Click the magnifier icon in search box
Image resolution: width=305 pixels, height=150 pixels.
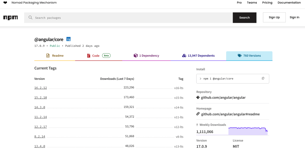(30, 17)
